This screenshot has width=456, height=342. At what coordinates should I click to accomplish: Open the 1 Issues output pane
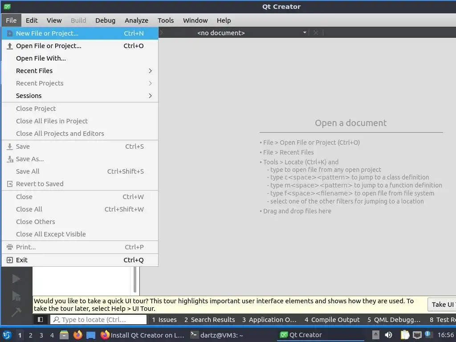point(164,320)
